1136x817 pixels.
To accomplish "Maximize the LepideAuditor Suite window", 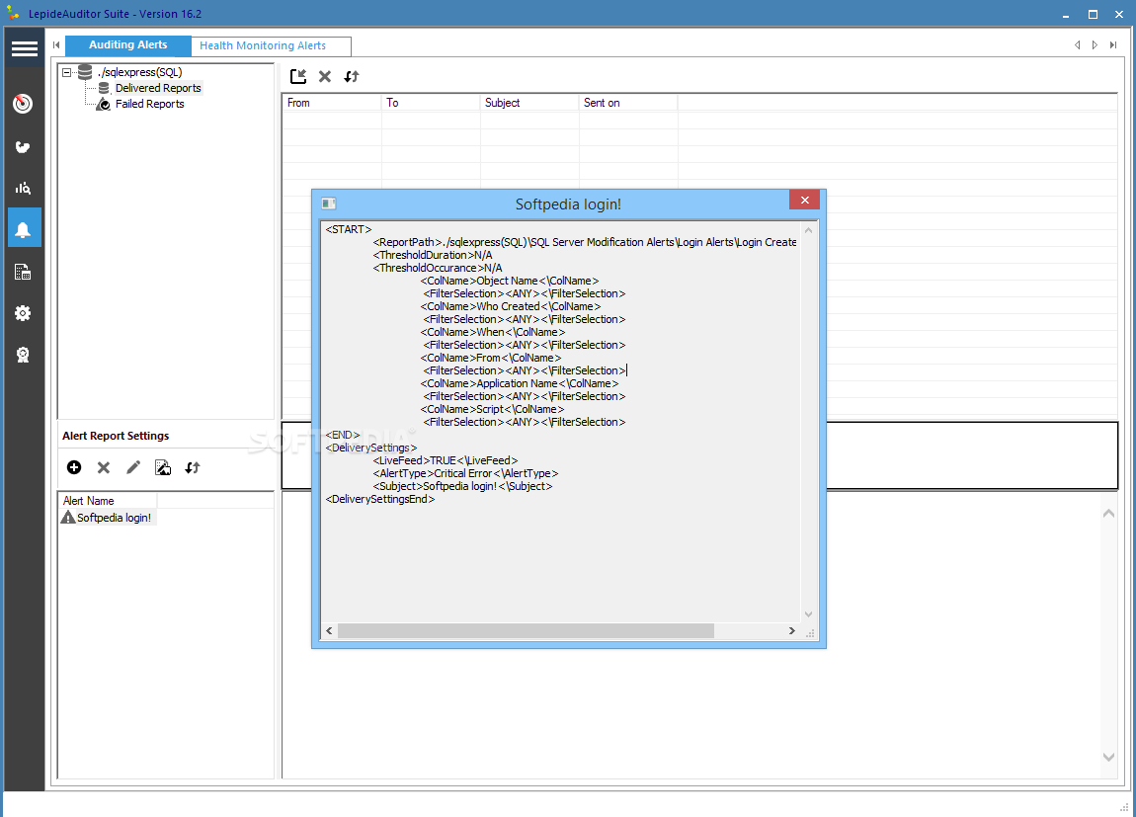I will [x=1093, y=14].
